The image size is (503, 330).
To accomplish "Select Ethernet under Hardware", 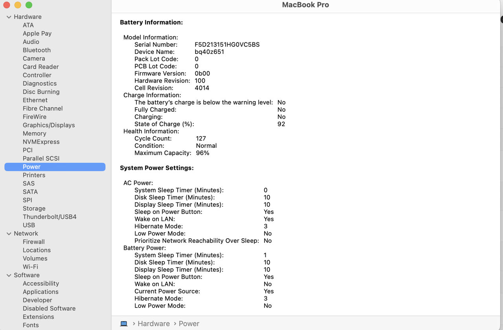I will click(35, 100).
